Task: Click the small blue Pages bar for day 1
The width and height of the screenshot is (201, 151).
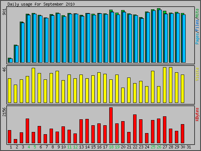Action: click(x=11, y=60)
